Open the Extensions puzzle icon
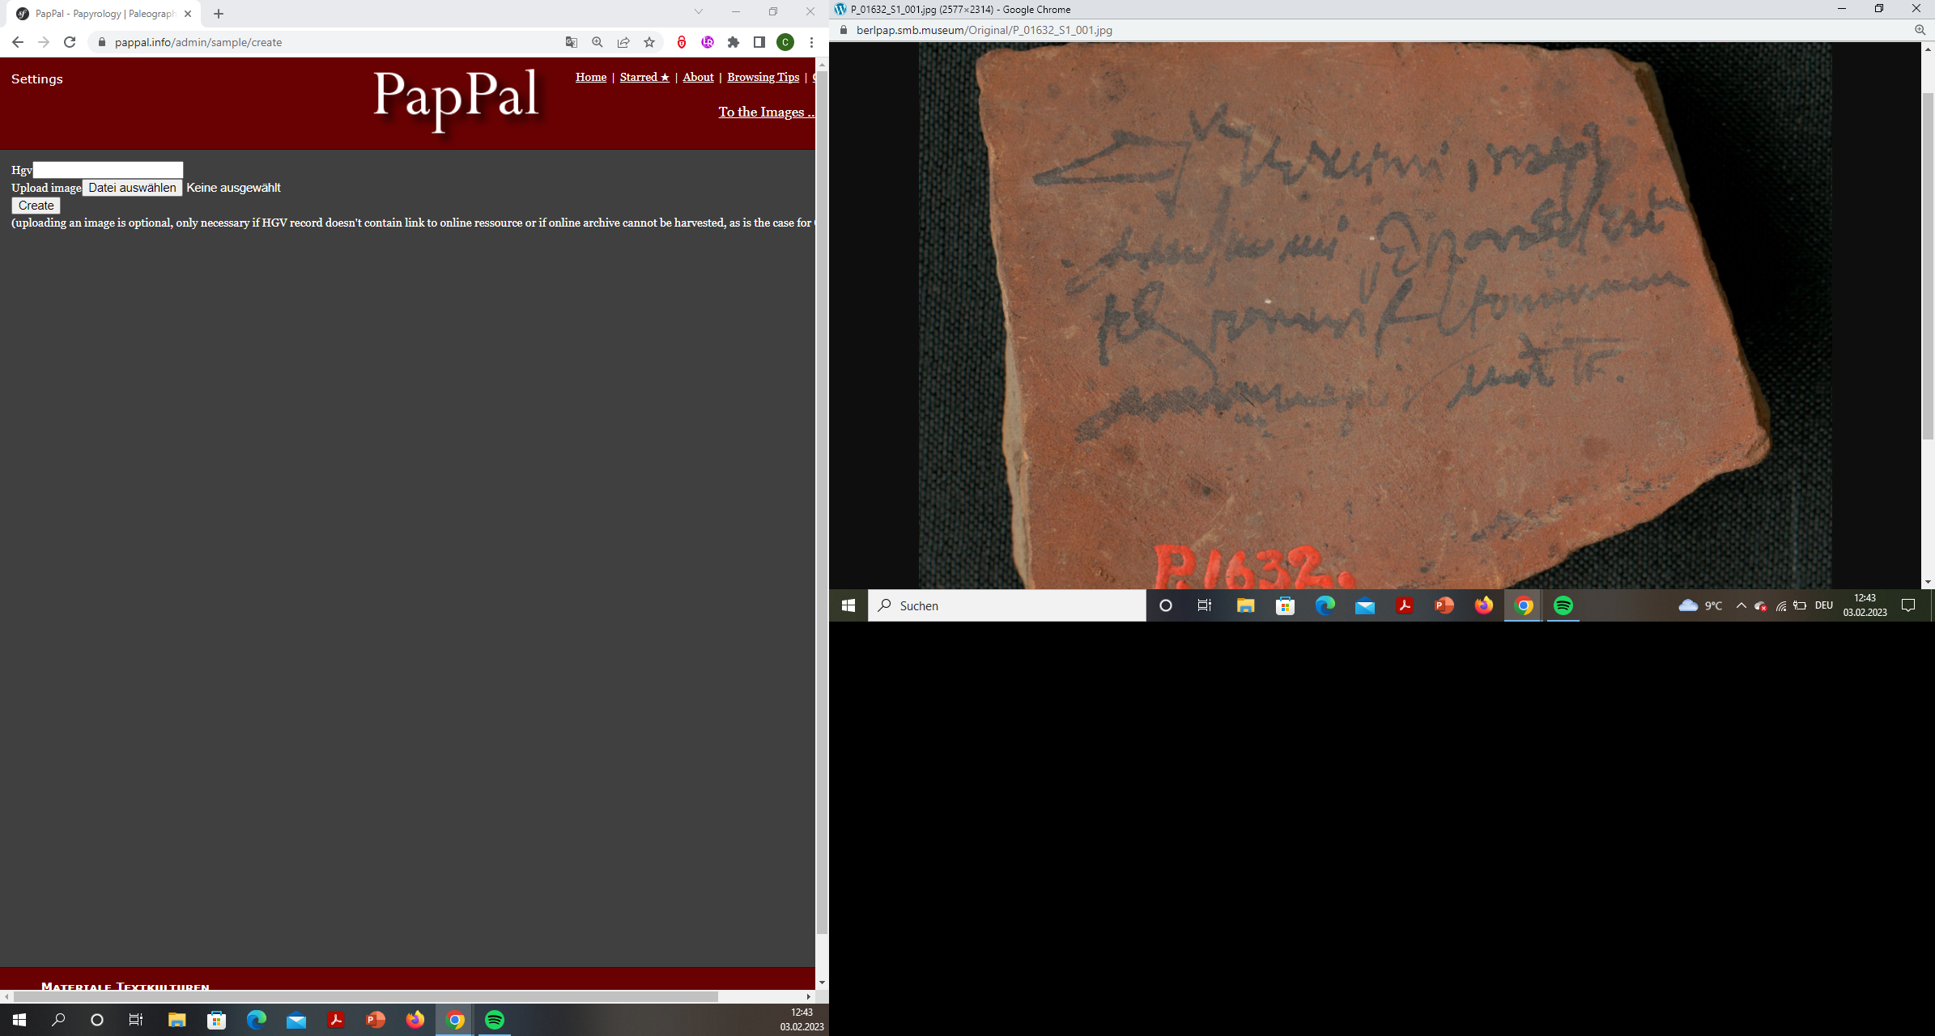Image resolution: width=1935 pixels, height=1036 pixels. click(x=734, y=42)
